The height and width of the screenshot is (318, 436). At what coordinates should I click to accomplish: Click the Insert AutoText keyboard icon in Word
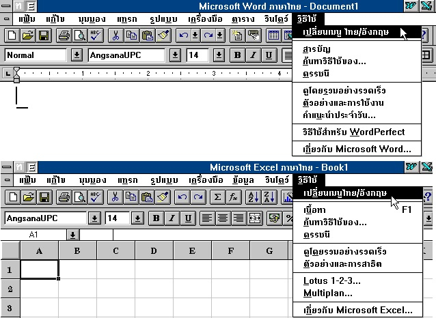[x=253, y=35]
